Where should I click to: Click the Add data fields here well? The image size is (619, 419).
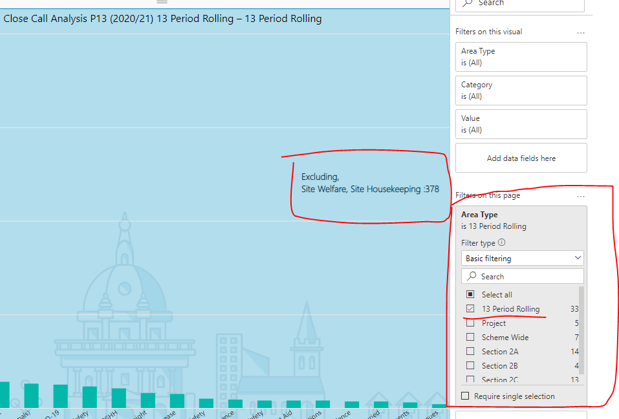[521, 158]
